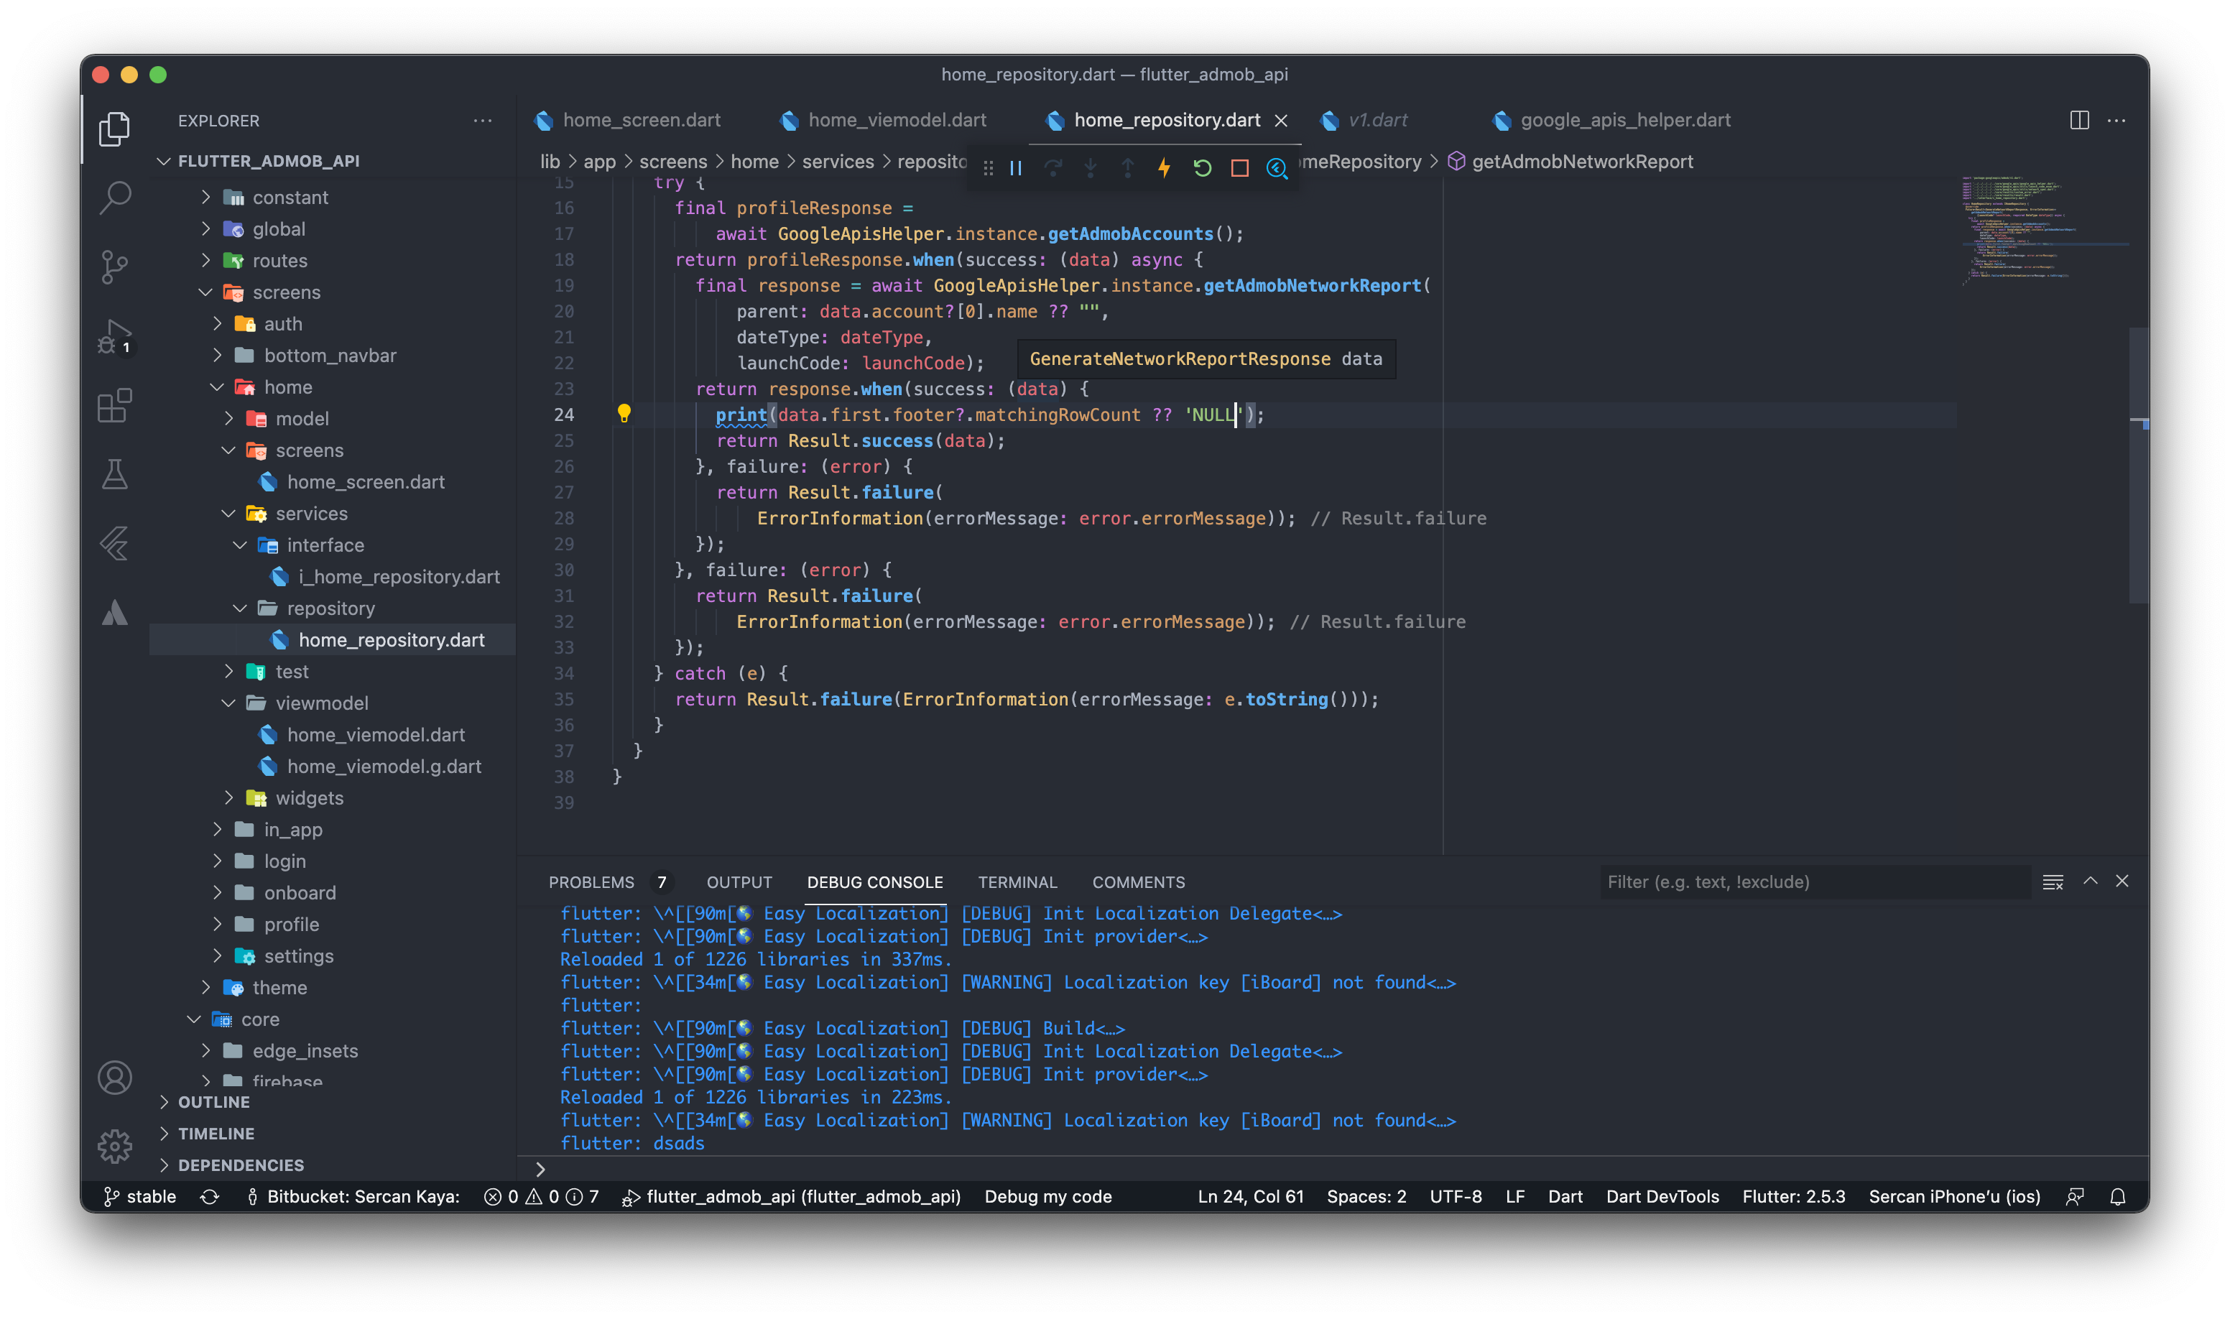Open the notifications bell
Viewport: 2230px width, 1319px height.
(x=2117, y=1196)
